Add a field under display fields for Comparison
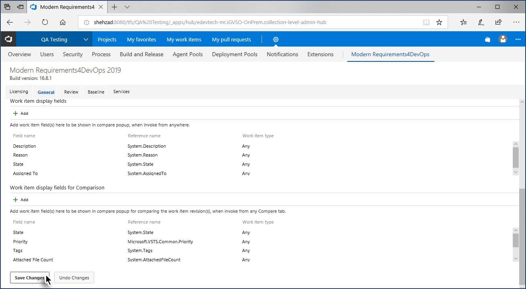This screenshot has width=526, height=289. [20, 199]
